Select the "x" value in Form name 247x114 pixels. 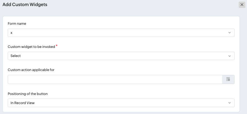(11, 33)
